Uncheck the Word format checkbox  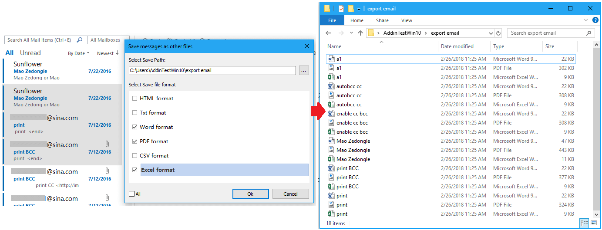click(x=135, y=127)
